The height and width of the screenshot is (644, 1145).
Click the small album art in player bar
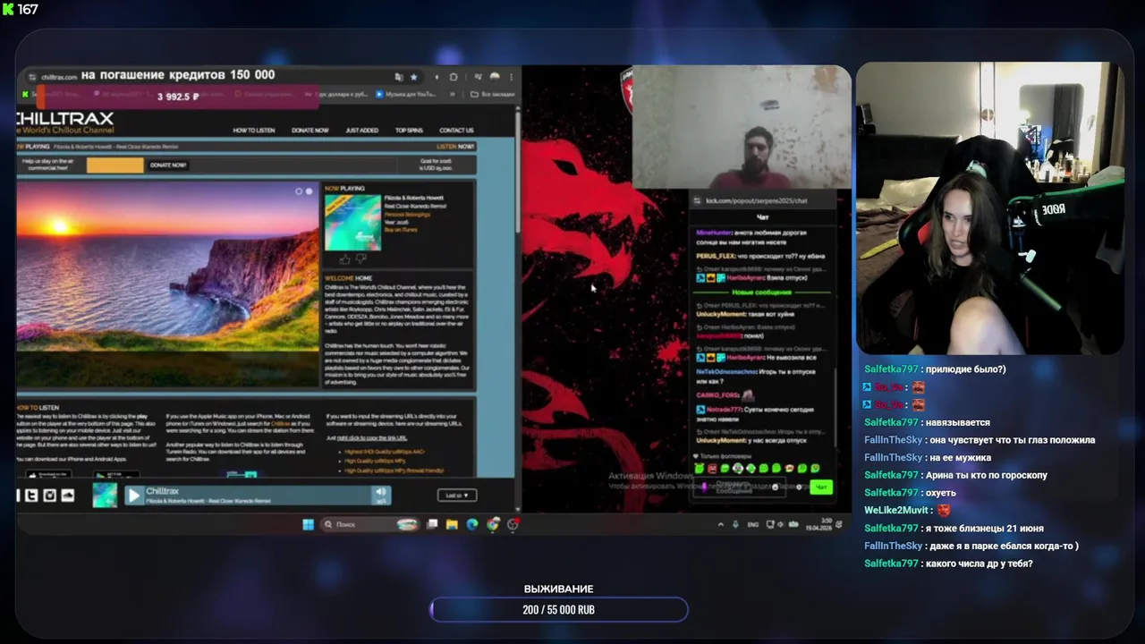105,495
